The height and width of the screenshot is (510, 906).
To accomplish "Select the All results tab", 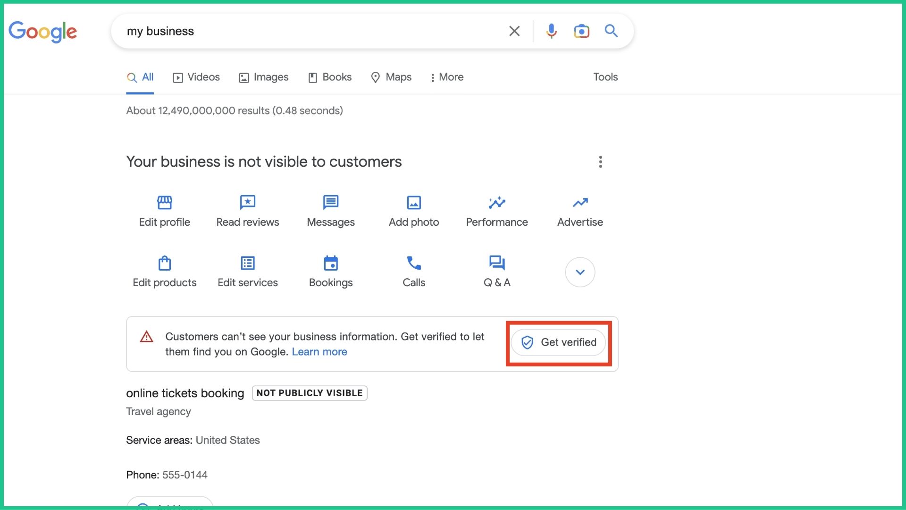I will [140, 77].
